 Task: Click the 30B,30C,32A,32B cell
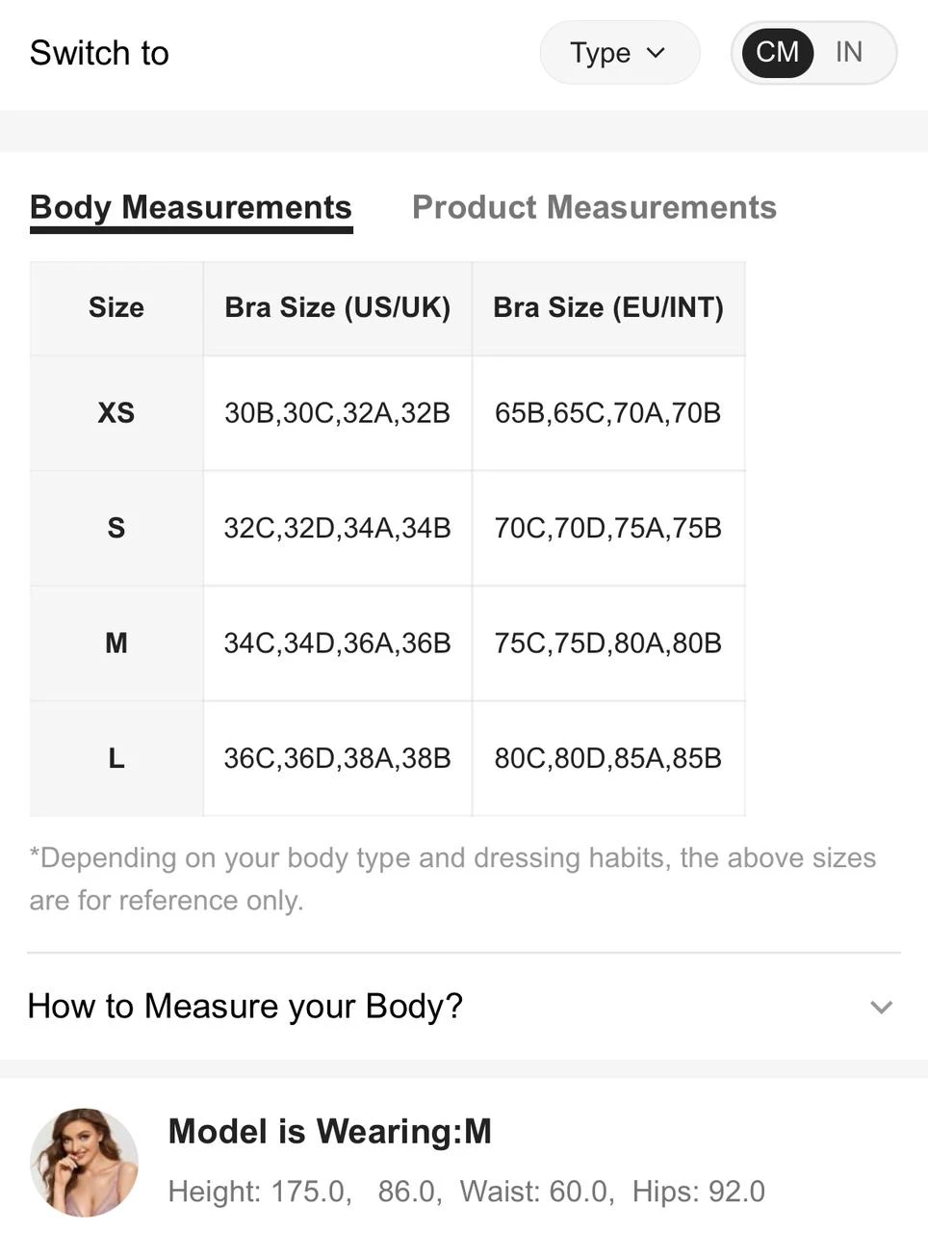[x=337, y=413]
